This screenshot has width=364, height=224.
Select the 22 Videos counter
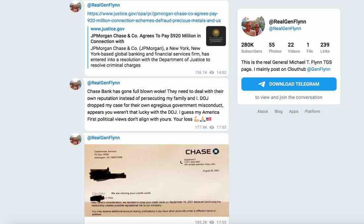tap(294, 48)
